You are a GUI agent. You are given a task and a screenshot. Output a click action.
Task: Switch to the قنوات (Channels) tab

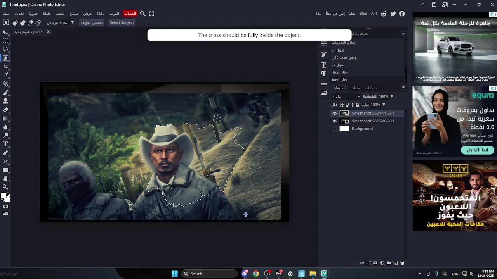(x=355, y=88)
